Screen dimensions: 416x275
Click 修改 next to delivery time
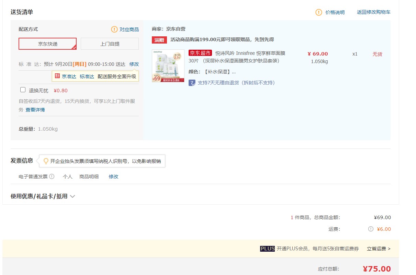(x=134, y=64)
